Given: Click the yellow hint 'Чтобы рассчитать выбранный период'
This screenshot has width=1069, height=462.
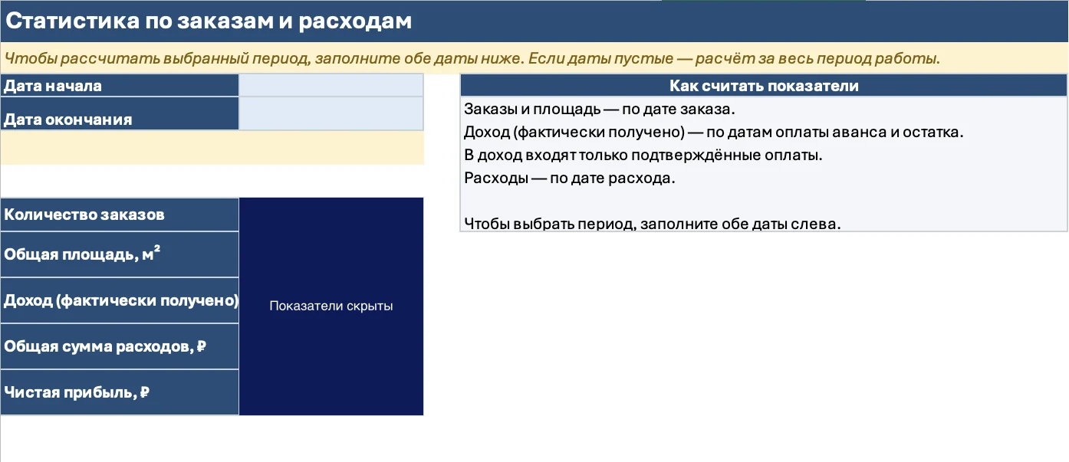Looking at the screenshot, I should (x=472, y=58).
